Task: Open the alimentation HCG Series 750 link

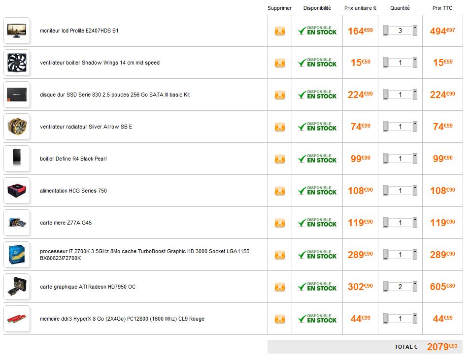Action: [73, 191]
